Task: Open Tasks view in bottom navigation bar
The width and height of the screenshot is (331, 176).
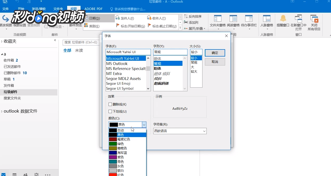Action: click(36, 174)
